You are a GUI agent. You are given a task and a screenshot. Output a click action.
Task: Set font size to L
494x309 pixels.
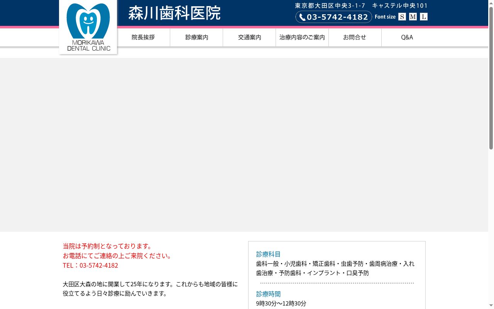(424, 17)
